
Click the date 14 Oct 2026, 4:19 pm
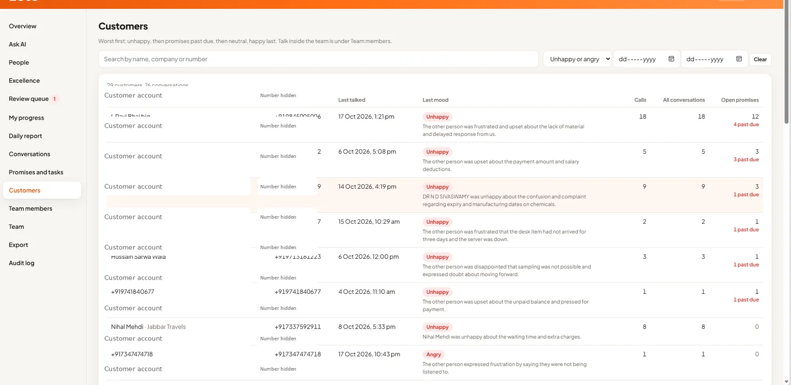[367, 186]
